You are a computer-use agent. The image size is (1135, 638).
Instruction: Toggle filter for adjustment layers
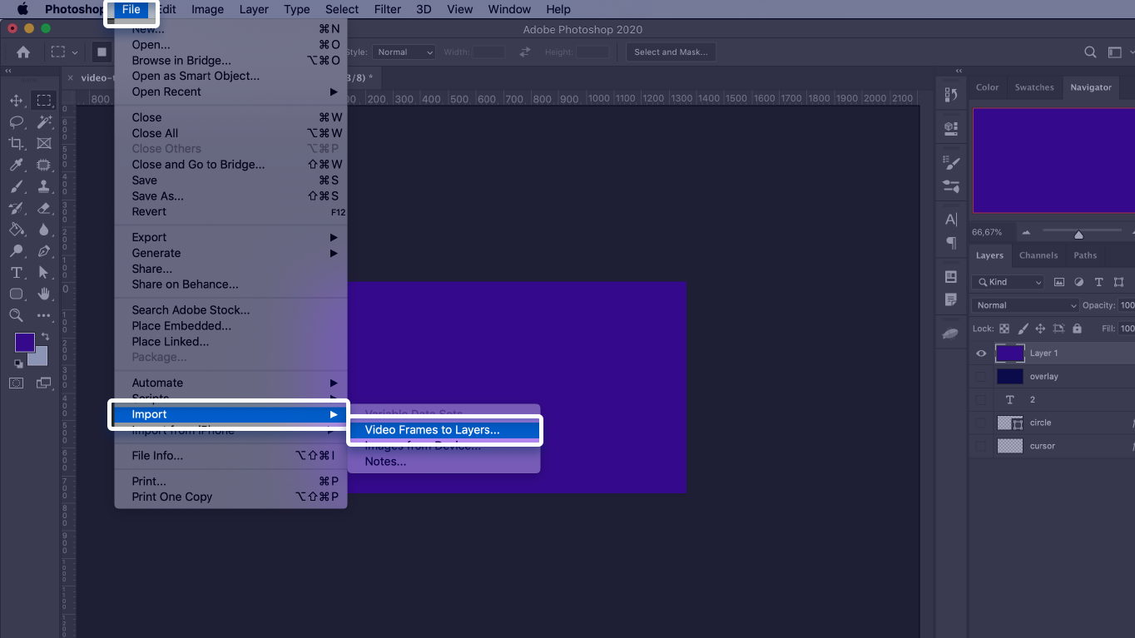(1079, 282)
